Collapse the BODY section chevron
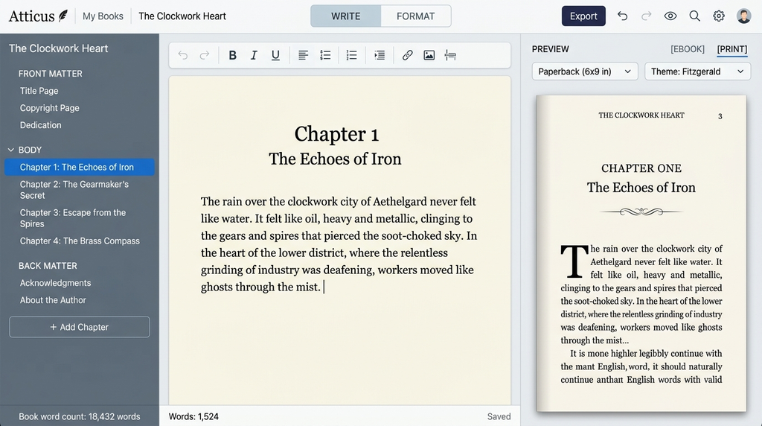Screen dimensions: 762x426 (11, 150)
